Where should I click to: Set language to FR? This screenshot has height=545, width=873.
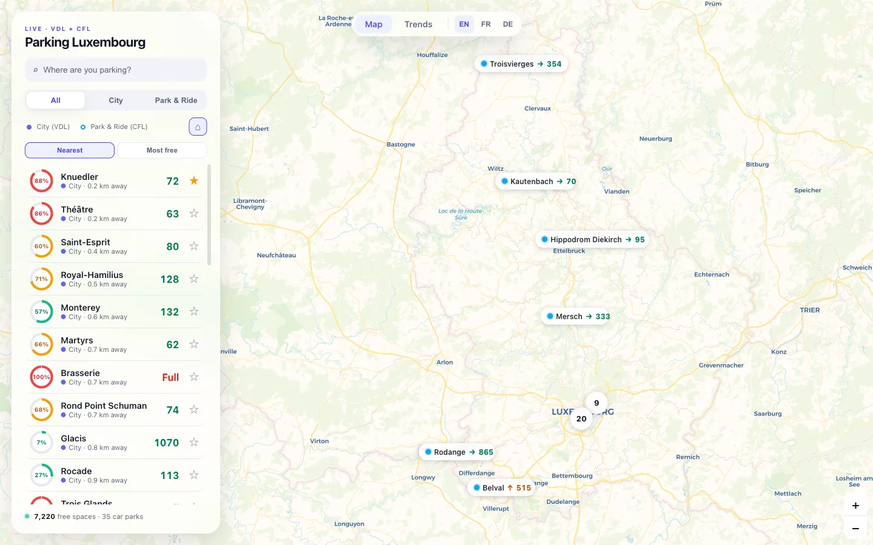486,24
